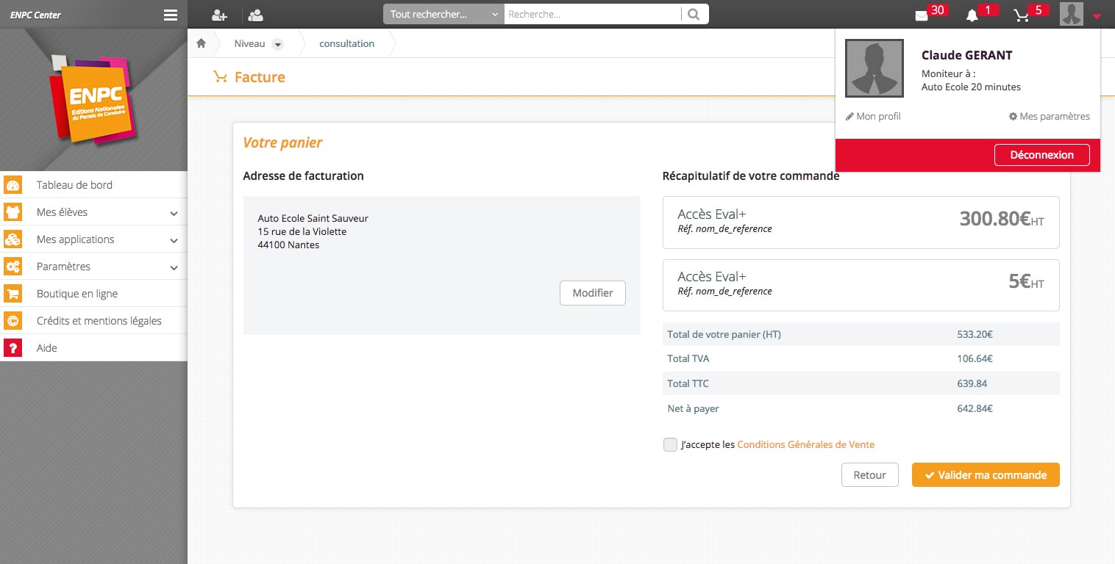The width and height of the screenshot is (1115, 564).
Task: Open the messages envelope icon
Action: coord(922,16)
